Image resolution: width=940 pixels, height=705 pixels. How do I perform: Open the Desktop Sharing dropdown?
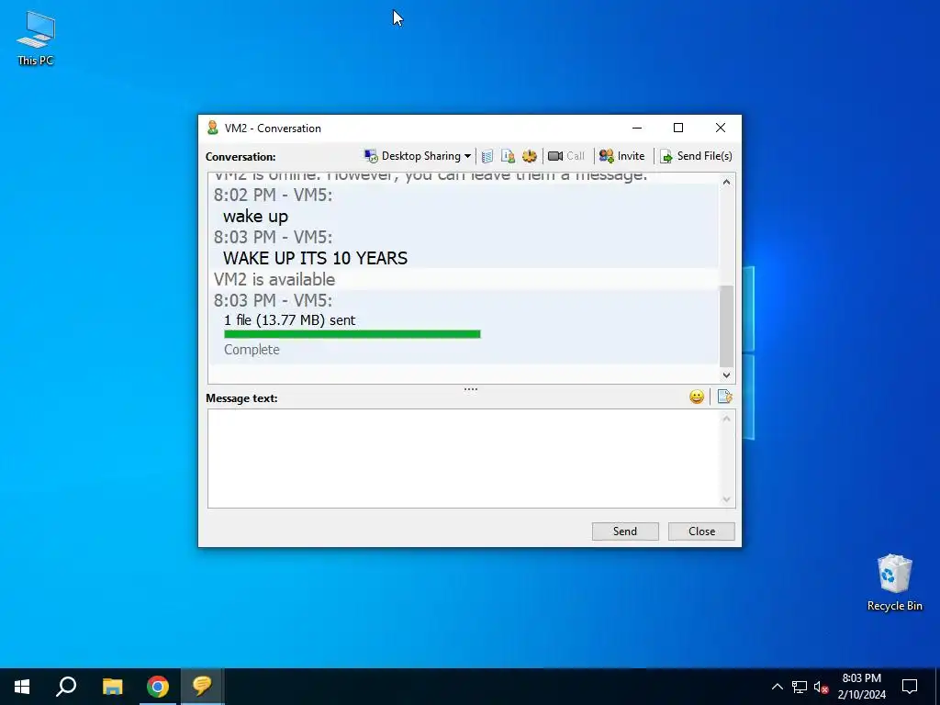pos(418,156)
